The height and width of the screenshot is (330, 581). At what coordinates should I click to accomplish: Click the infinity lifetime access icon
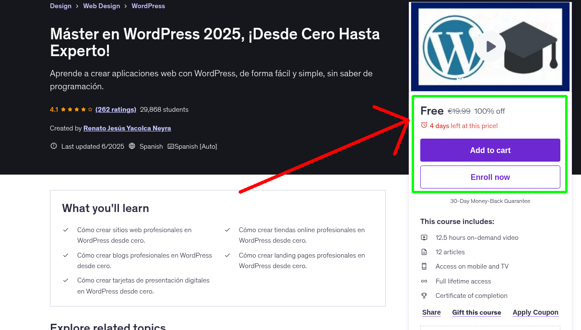(x=424, y=281)
